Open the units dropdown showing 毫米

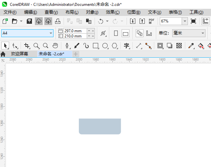[x=189, y=33]
